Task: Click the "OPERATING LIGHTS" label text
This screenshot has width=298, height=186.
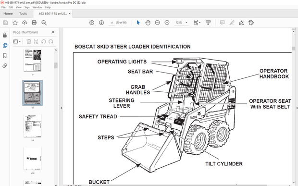Action: click(122, 62)
